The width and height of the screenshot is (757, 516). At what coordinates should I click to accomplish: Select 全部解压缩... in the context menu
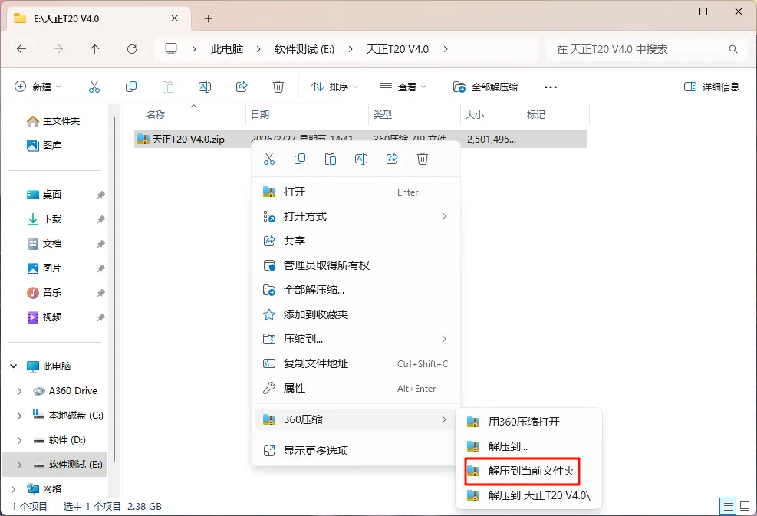click(x=356, y=290)
